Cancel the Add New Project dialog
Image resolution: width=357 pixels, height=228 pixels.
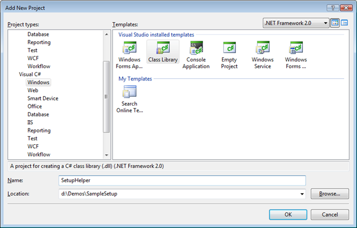[x=330, y=215]
